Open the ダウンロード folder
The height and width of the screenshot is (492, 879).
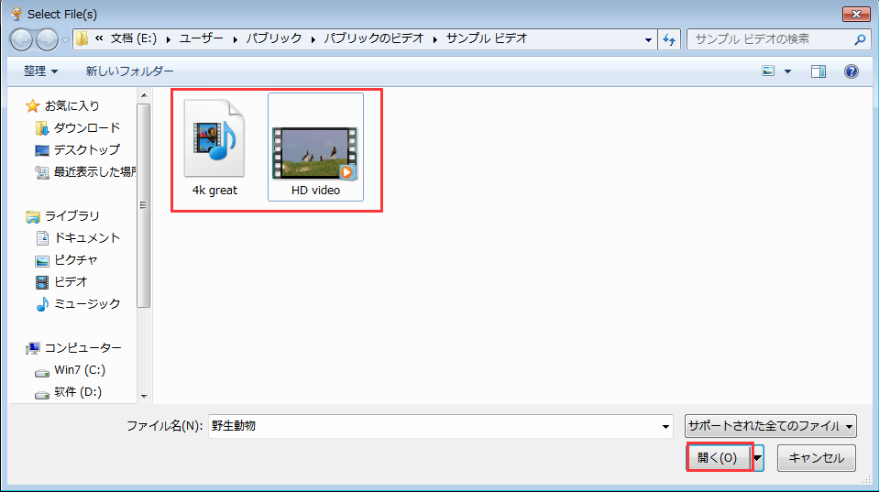[87, 127]
